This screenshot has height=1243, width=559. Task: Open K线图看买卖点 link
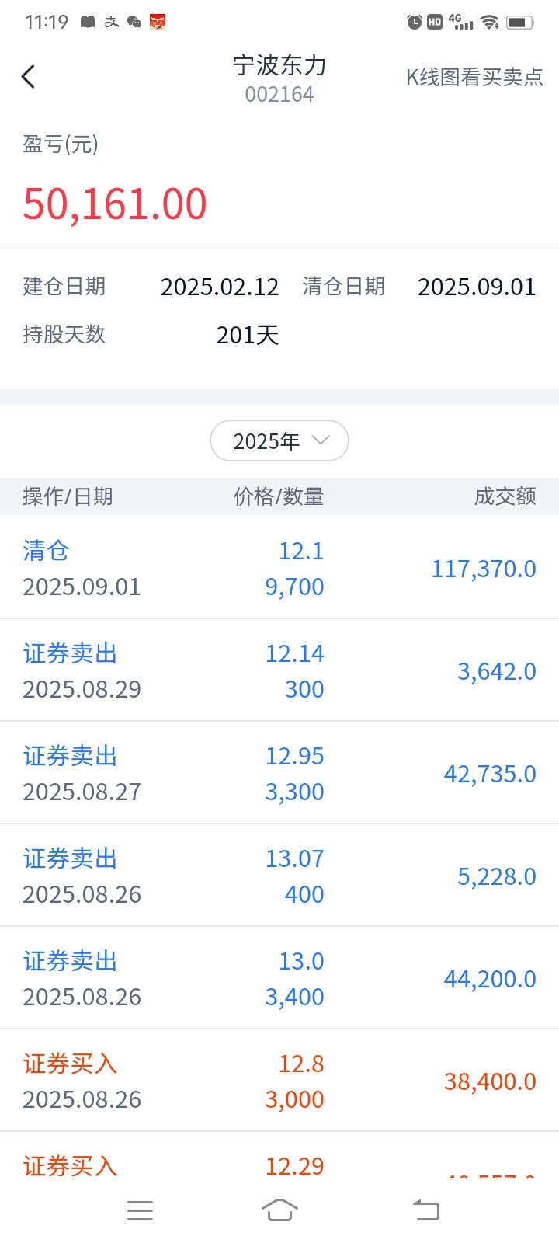[474, 77]
